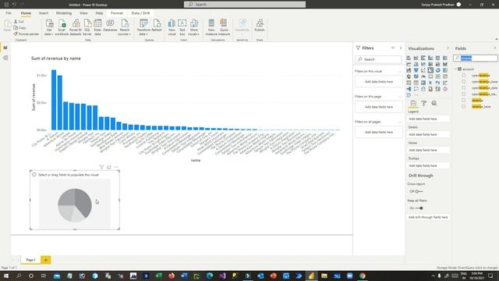The width and height of the screenshot is (499, 281).
Task: Collapse the Visualizations pane chevron
Action: click(x=448, y=48)
